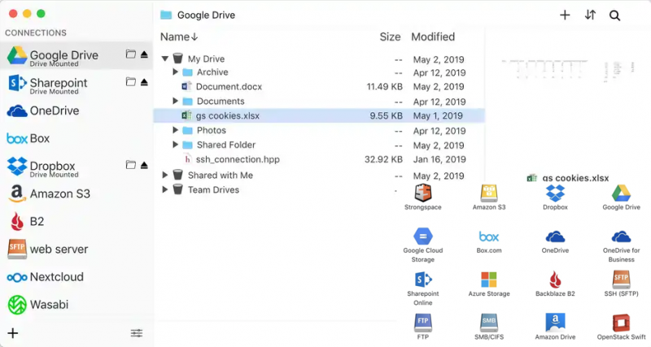Sort by the Size column header
Image resolution: width=651 pixels, height=347 pixels.
tap(390, 37)
